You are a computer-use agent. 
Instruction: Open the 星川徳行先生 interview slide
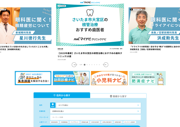click(26, 26)
